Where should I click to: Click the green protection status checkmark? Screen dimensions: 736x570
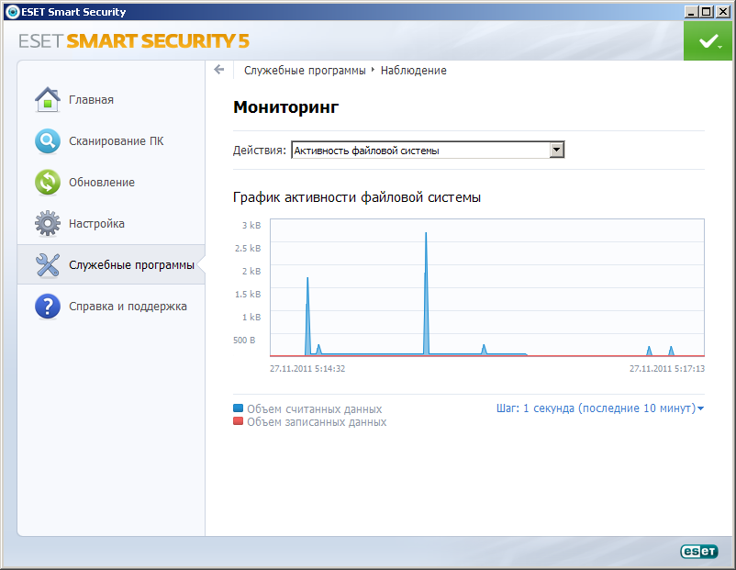coord(708,41)
